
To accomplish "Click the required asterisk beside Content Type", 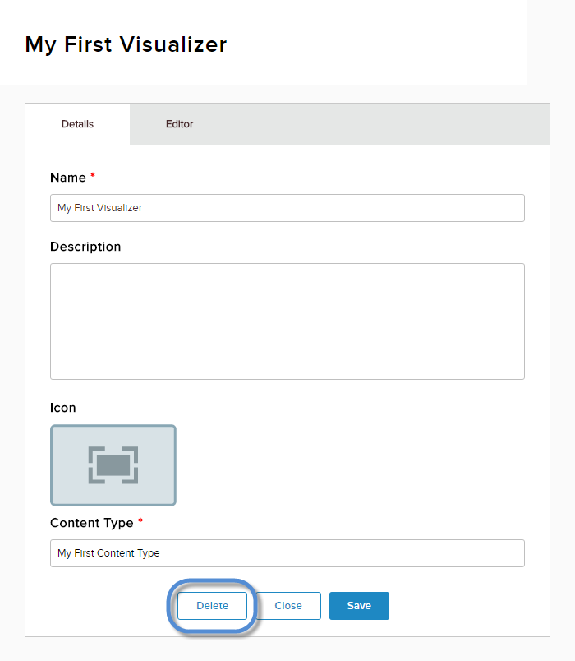I will pos(140,522).
